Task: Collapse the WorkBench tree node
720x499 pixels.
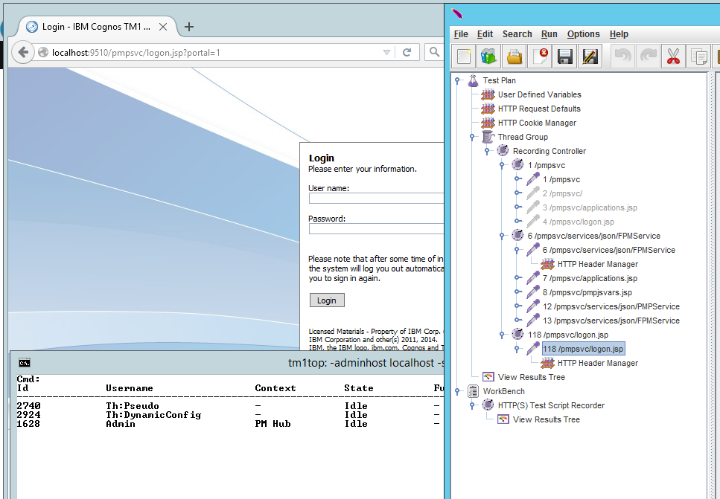Action: (457, 391)
